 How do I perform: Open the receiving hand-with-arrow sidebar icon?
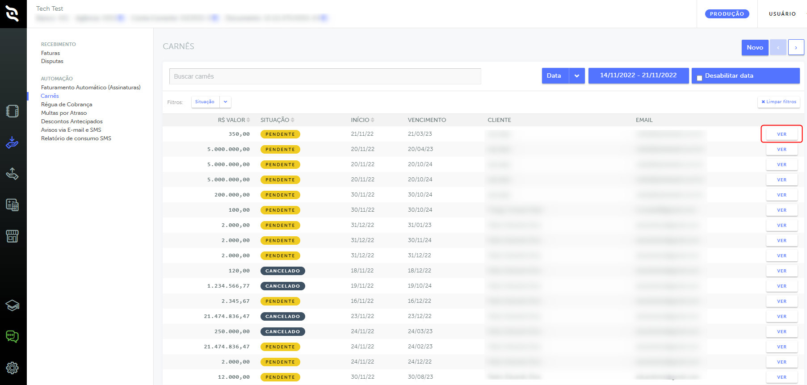point(13,142)
